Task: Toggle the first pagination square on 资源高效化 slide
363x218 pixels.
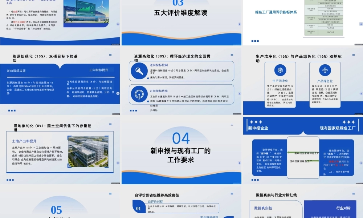Action: tap(130, 110)
